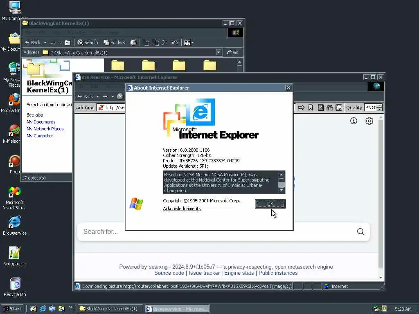Open My Network Places link
This screenshot has width=419, height=314.
(45, 129)
